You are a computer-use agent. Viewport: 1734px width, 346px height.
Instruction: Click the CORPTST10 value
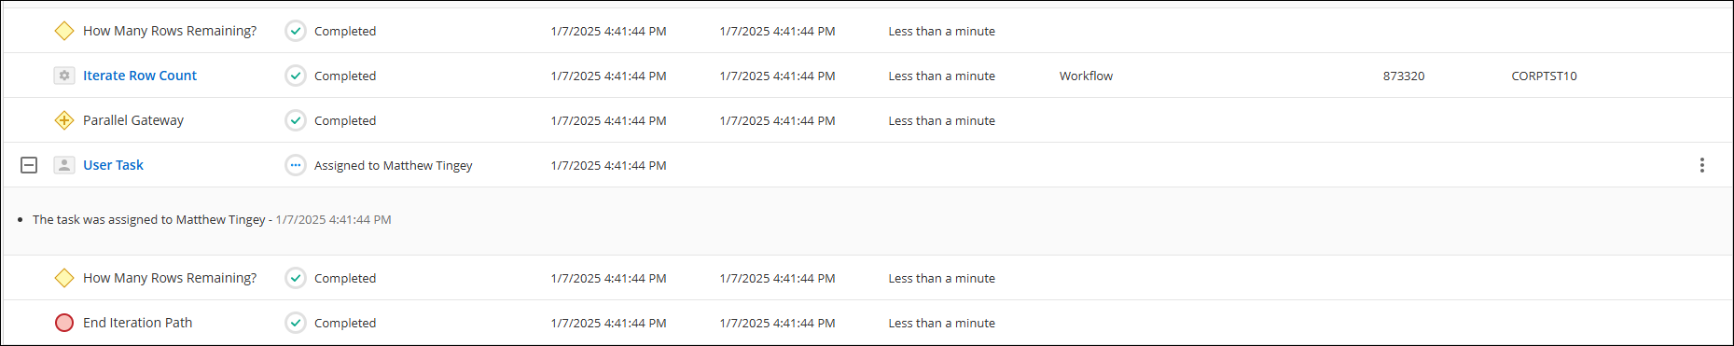pos(1544,76)
